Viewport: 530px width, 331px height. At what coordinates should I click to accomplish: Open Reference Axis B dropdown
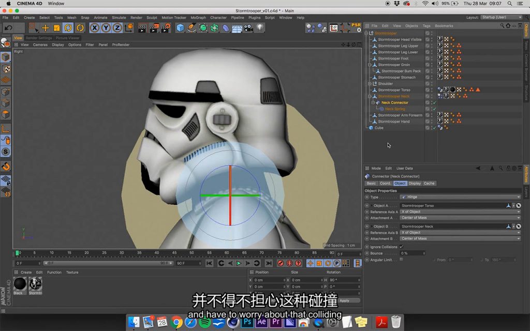[x=460, y=233]
